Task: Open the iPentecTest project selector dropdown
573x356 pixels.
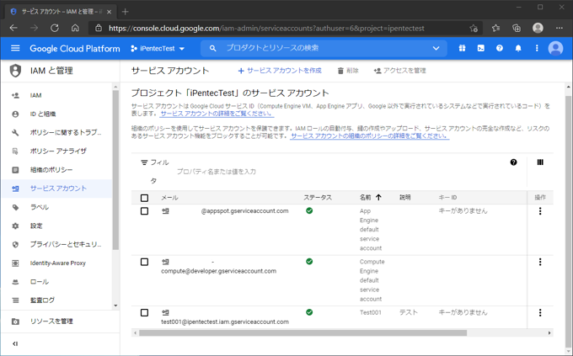Action: [158, 48]
